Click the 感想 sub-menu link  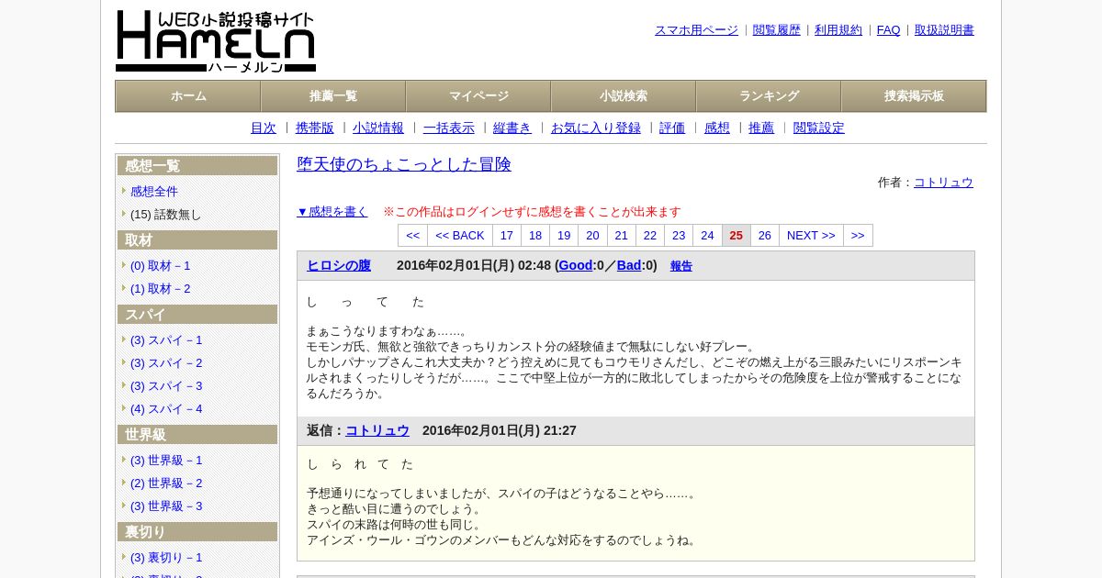717,128
